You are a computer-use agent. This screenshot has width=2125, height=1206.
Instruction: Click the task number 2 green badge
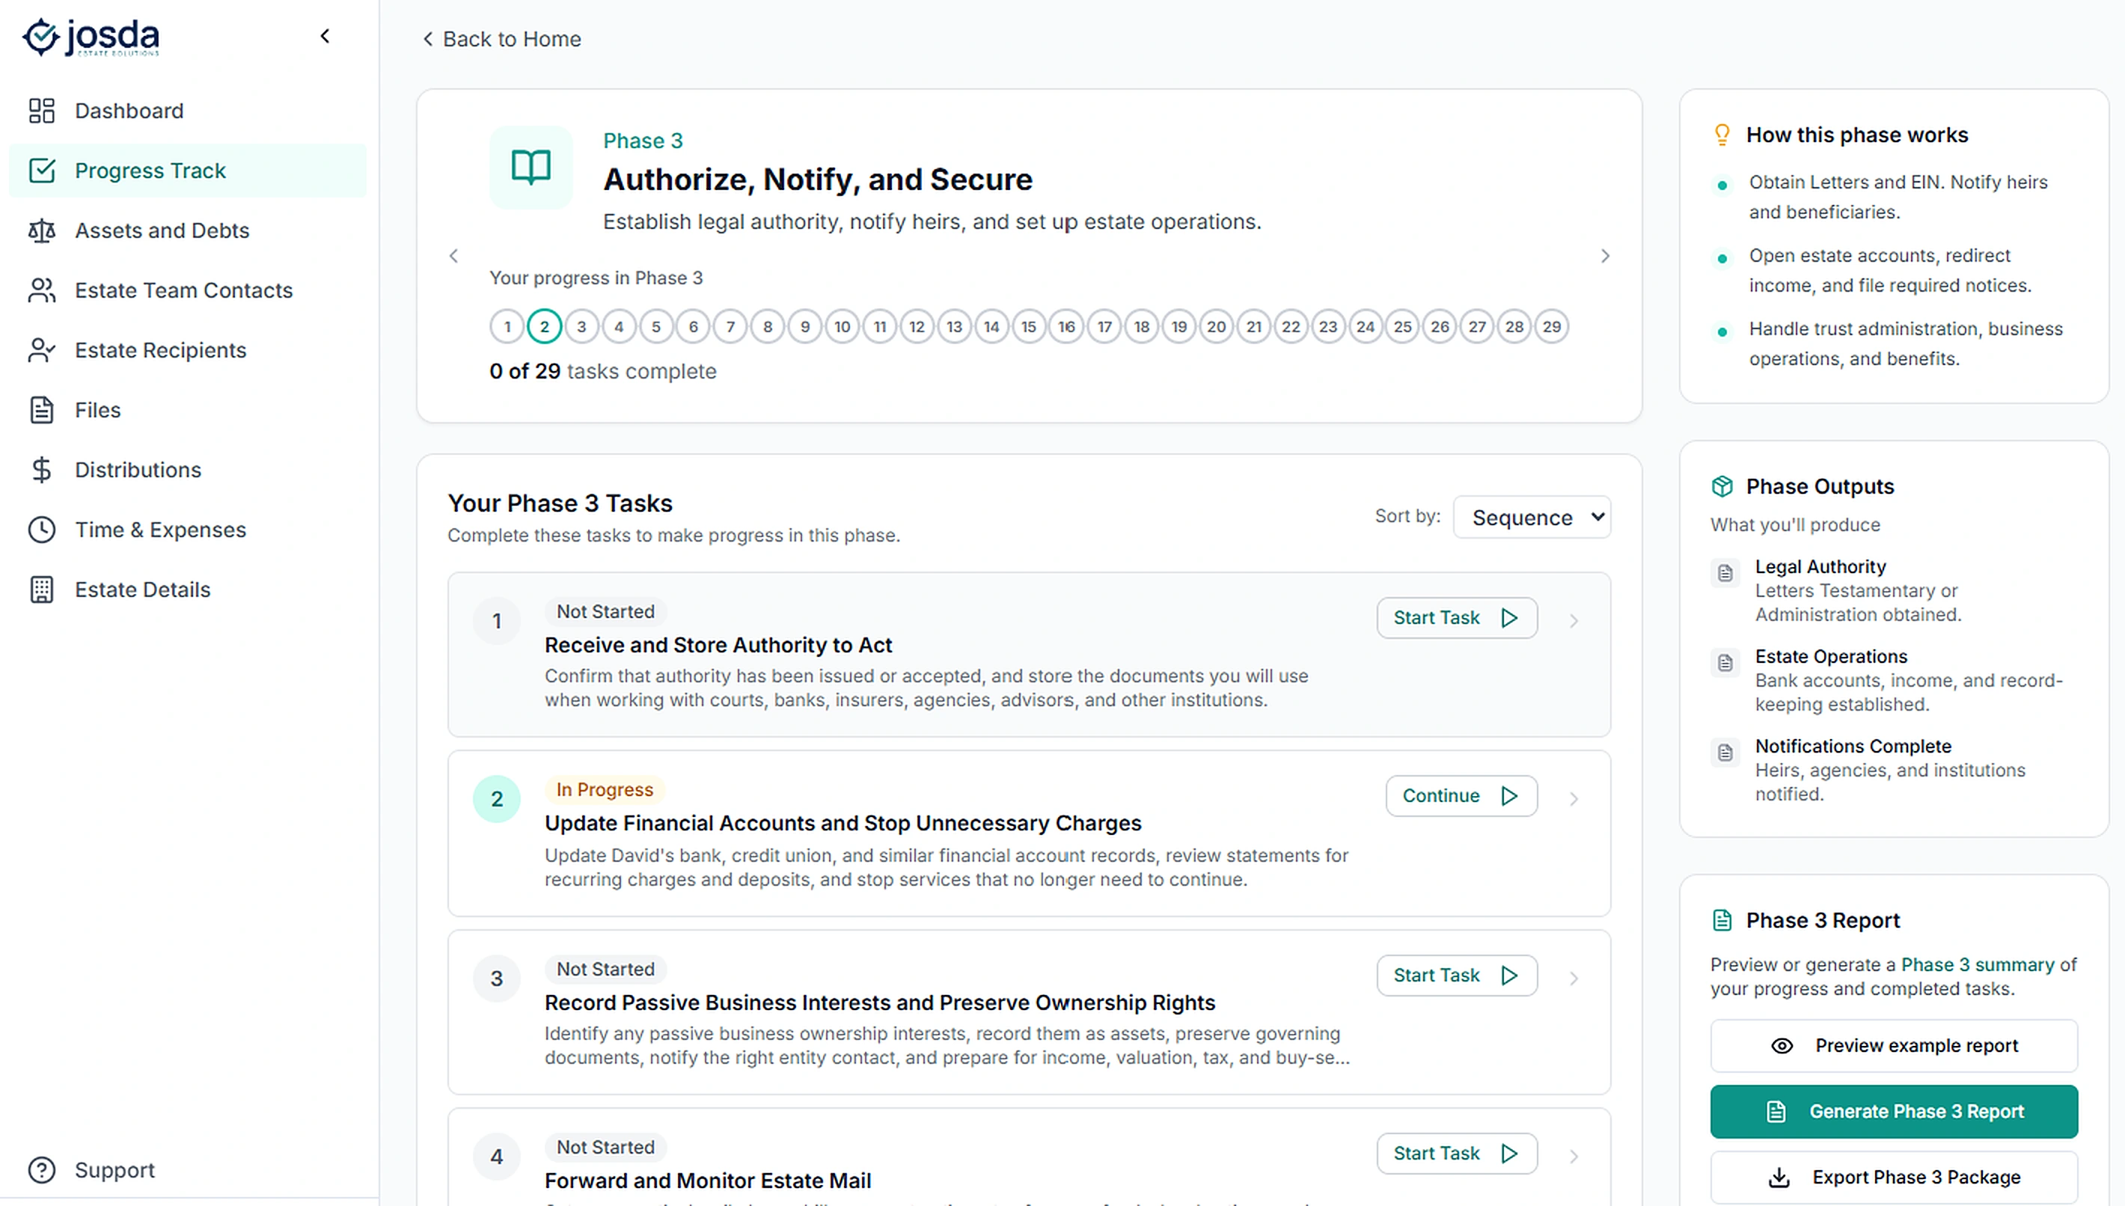tap(497, 799)
